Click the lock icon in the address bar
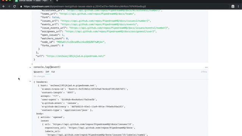242x136 pixels. pyautogui.click(x=21, y=6)
